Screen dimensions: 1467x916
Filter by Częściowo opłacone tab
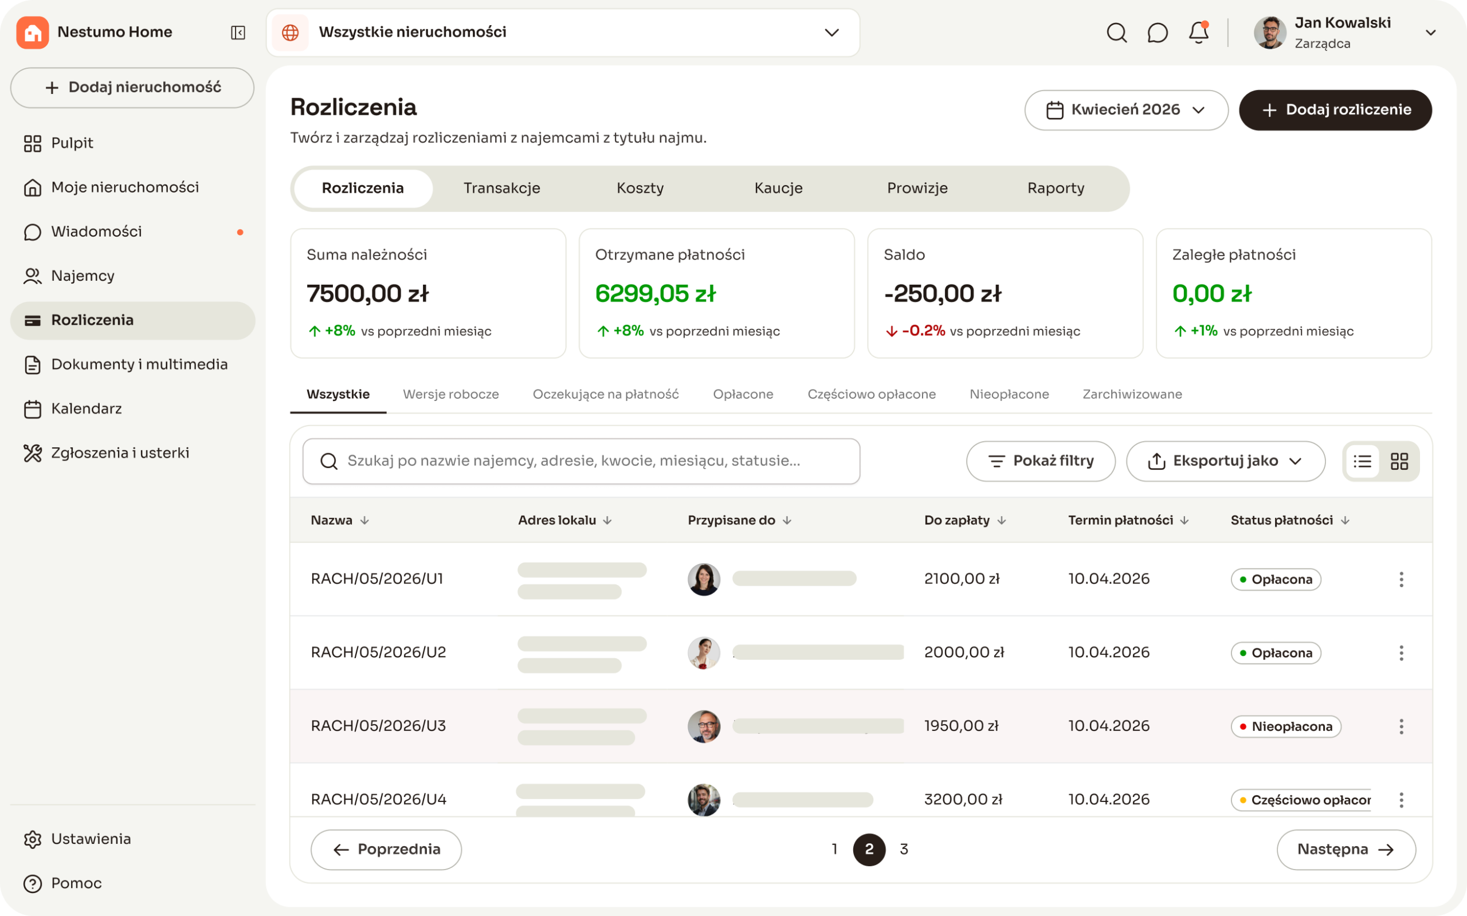pos(872,394)
